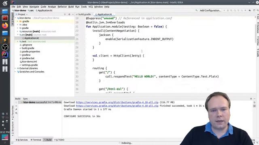Open IntelliJ IDEA icon in the dock
Image resolution: width=259 pixels, height=145 pixels.
point(5,54)
